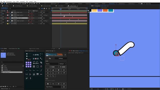Switch to the Settings tab in DeekayTool

tap(61, 58)
